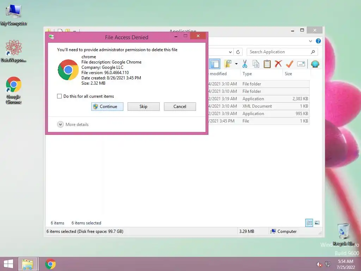Open the folder options dropdown arrow
This screenshot has width=361, height=271.
tap(236, 64)
